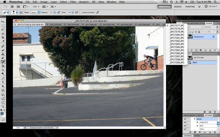Click the Spotlight search icon
Viewport: 220px width, 137px height.
[215, 2]
